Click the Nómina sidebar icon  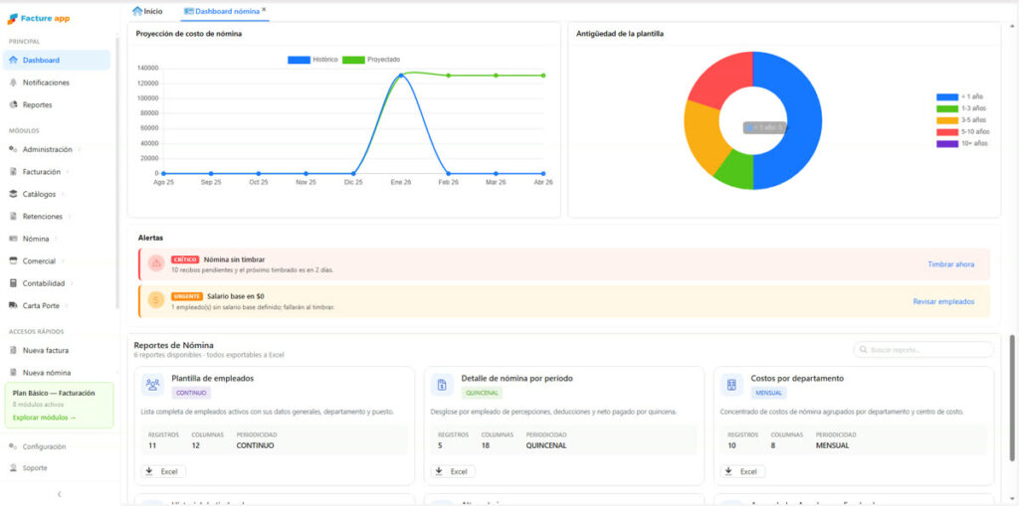point(13,239)
